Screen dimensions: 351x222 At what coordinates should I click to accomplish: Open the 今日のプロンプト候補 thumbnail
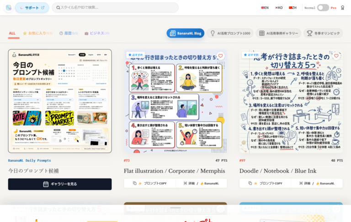click(60, 101)
